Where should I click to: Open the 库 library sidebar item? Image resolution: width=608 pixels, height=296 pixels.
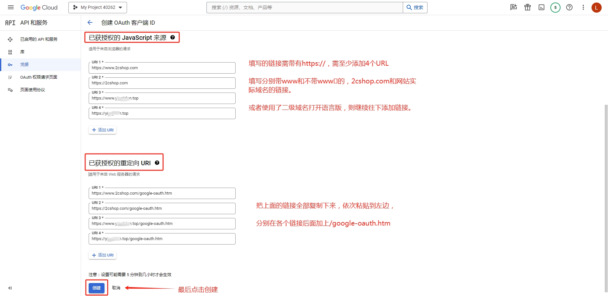(41, 52)
